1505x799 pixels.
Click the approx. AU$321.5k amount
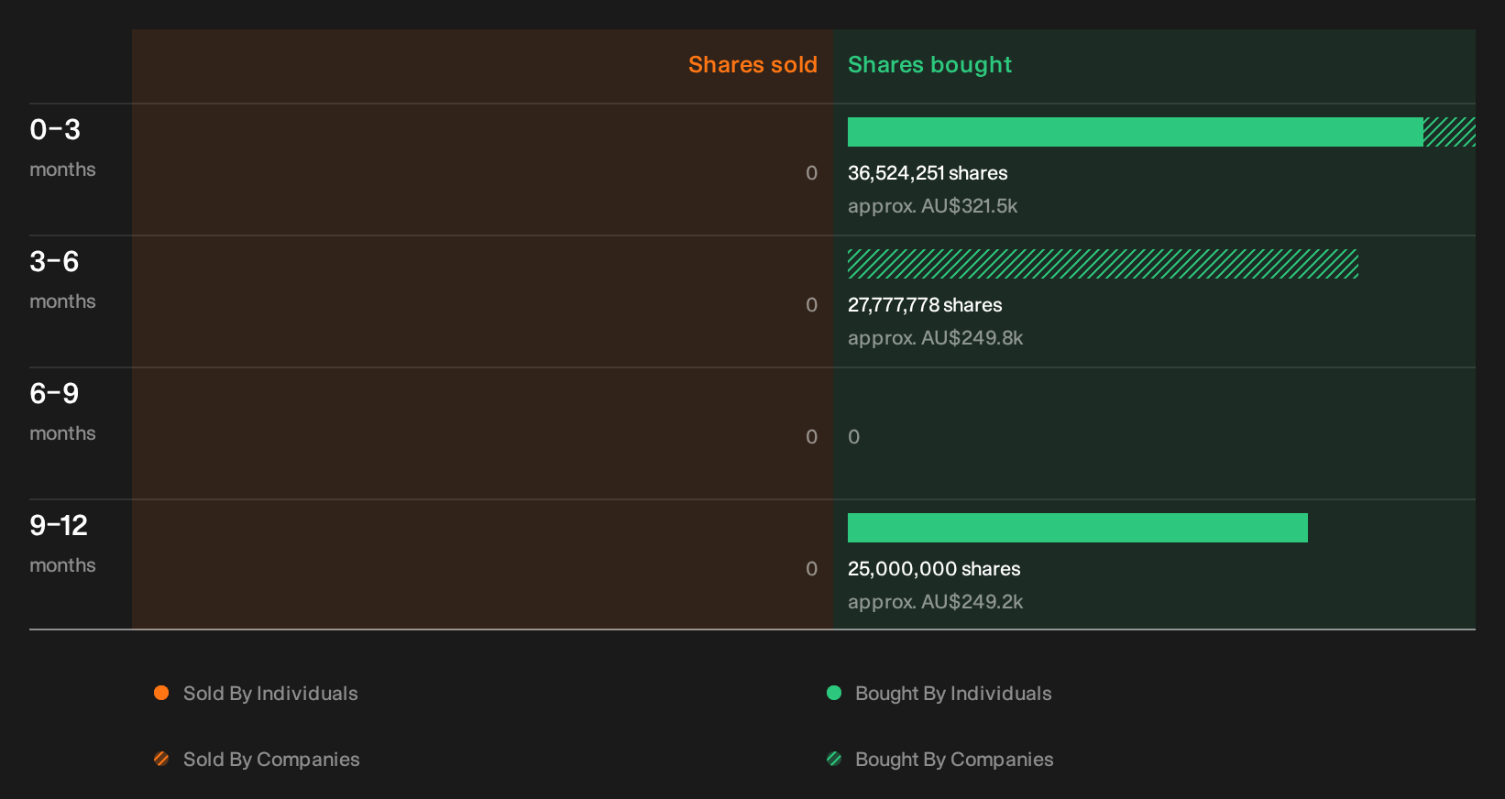tap(933, 206)
